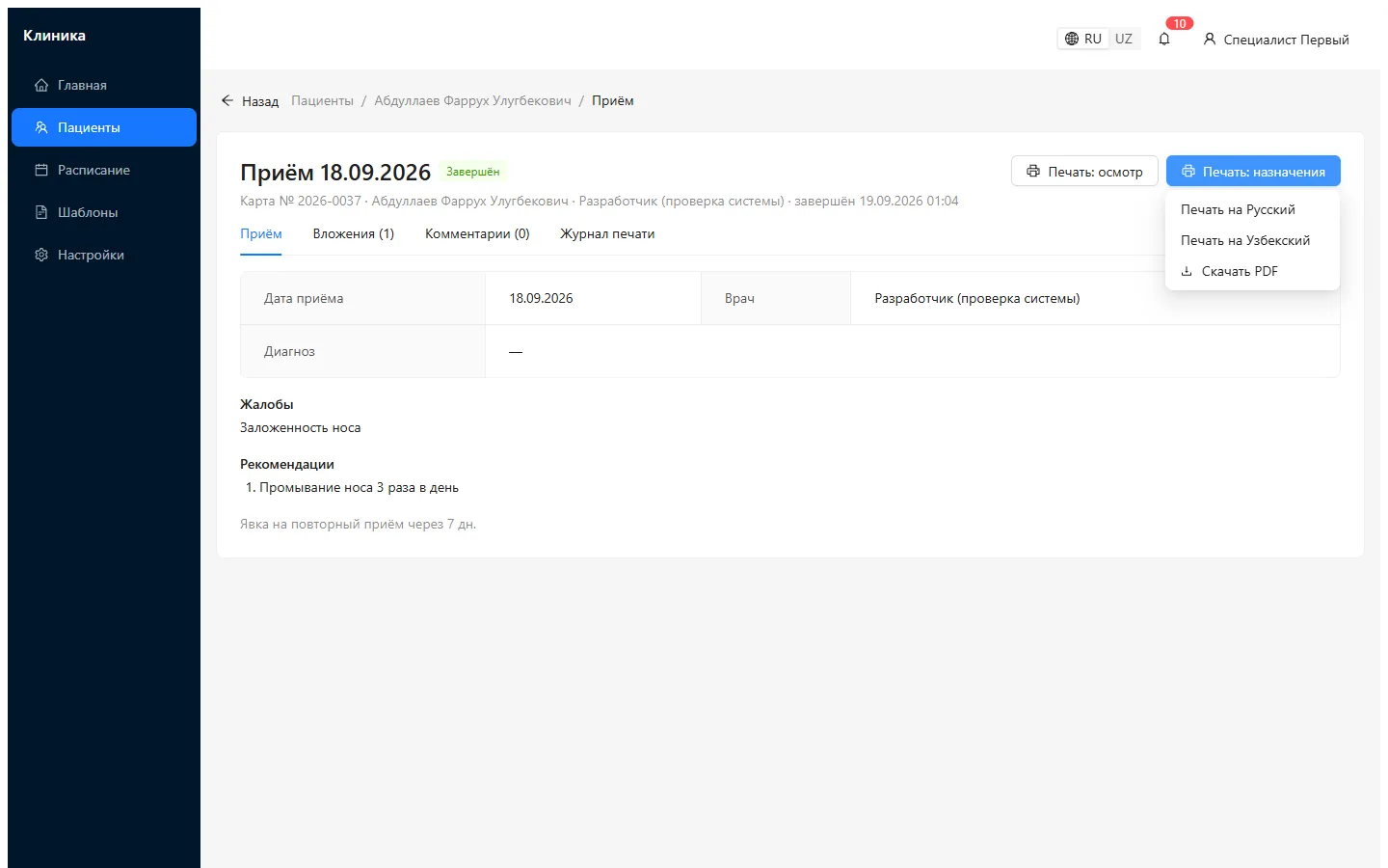Click the notification bell icon
Viewport: 1388px width, 868px height.
(x=1164, y=40)
